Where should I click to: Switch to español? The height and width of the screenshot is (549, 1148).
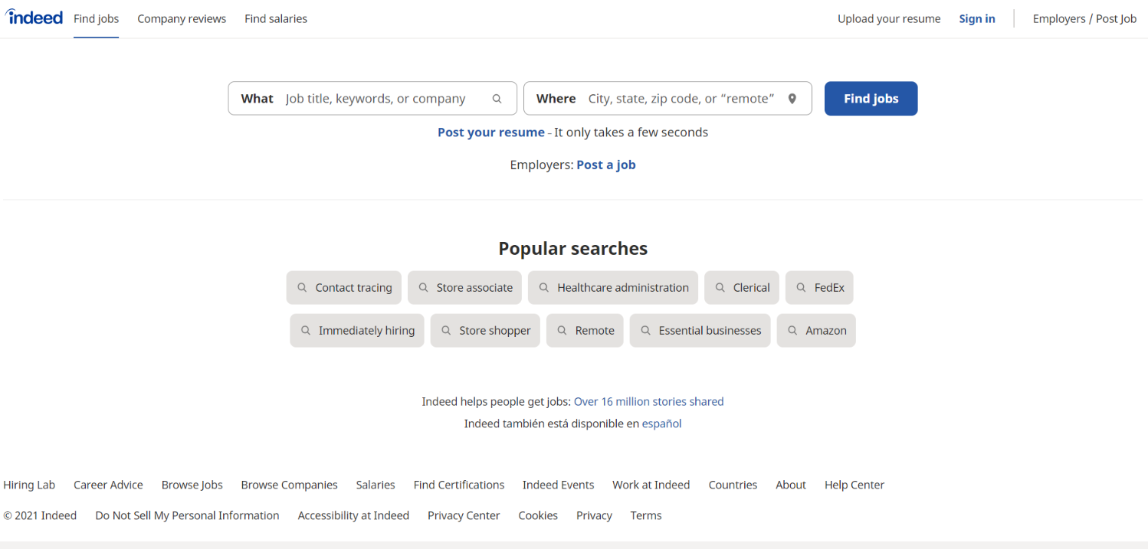point(661,423)
